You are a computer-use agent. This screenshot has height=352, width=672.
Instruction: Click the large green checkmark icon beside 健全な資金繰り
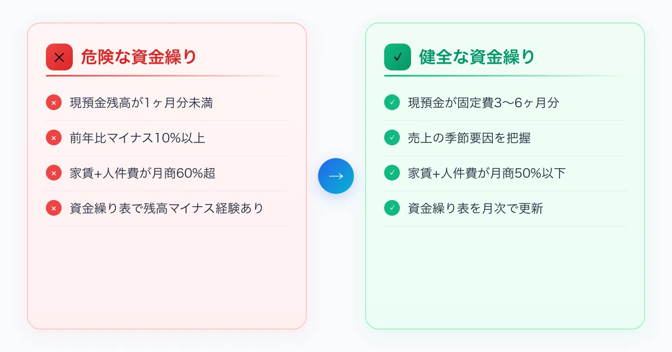pos(398,57)
